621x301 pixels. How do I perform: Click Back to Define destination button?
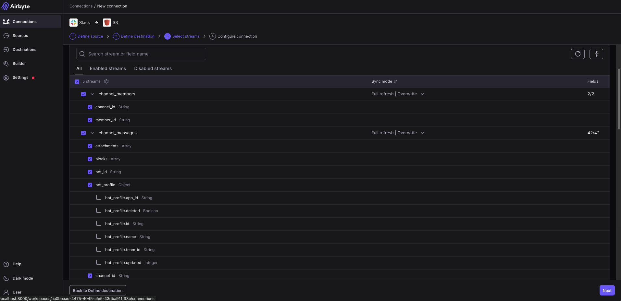(x=98, y=290)
